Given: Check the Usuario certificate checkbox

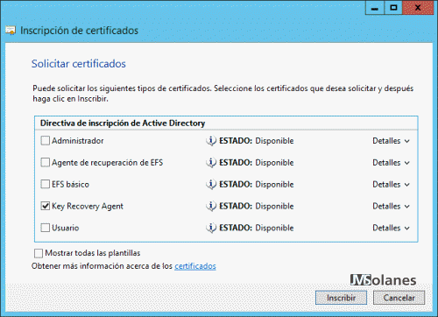Looking at the screenshot, I should click(x=46, y=228).
